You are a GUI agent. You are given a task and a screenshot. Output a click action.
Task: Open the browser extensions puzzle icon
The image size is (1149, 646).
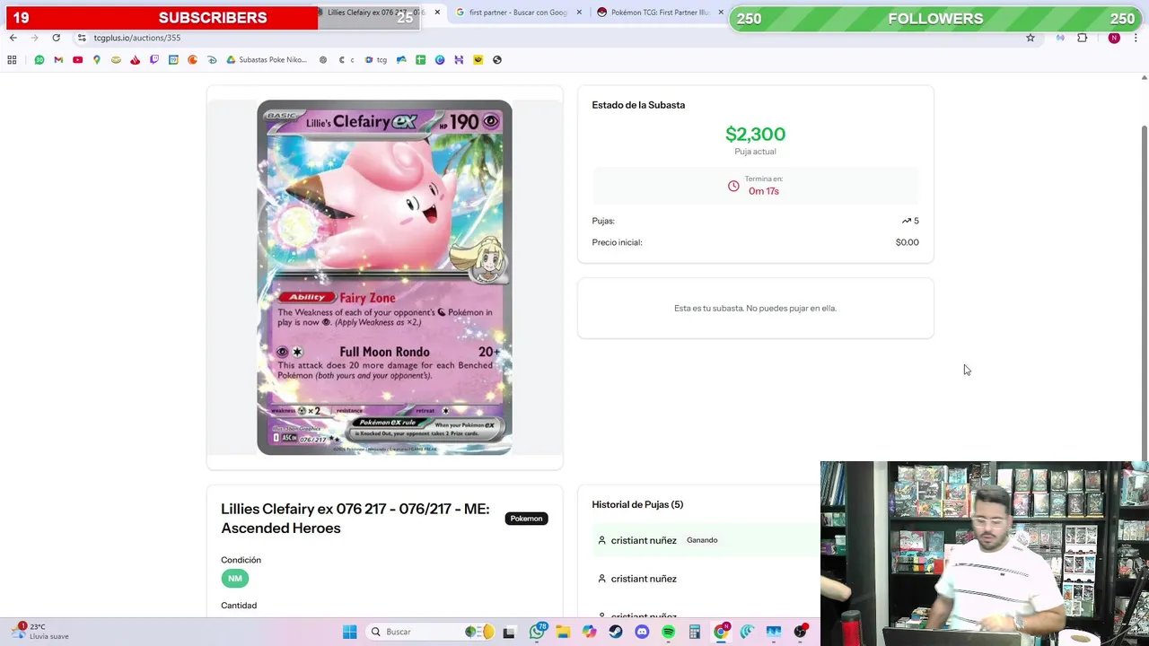tap(1082, 38)
